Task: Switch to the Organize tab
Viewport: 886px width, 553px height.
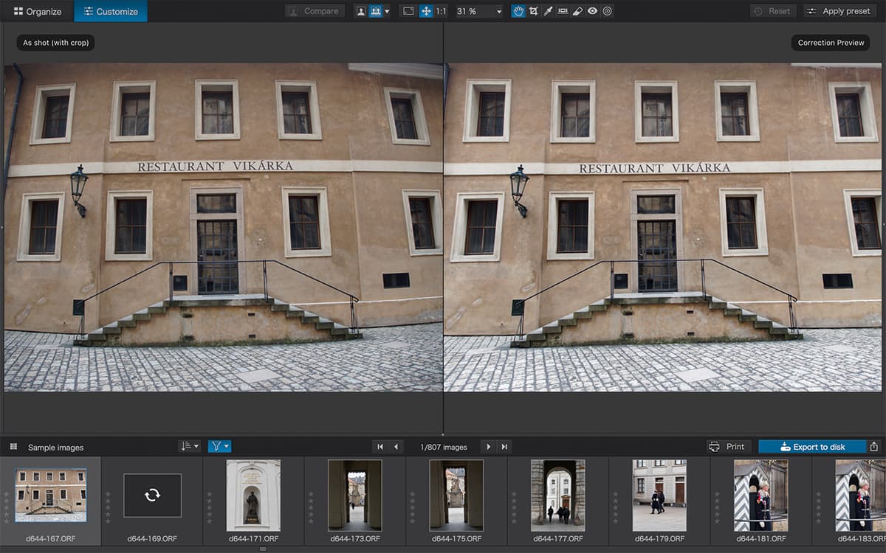Action: click(x=37, y=11)
